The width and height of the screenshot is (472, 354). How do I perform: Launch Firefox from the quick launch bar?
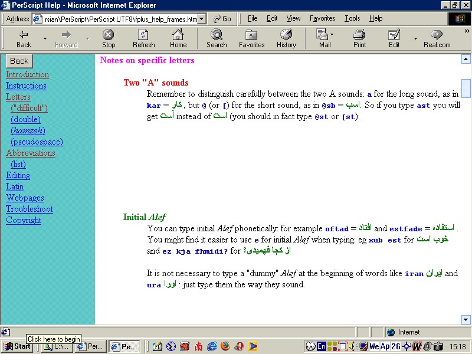[x=225, y=347]
